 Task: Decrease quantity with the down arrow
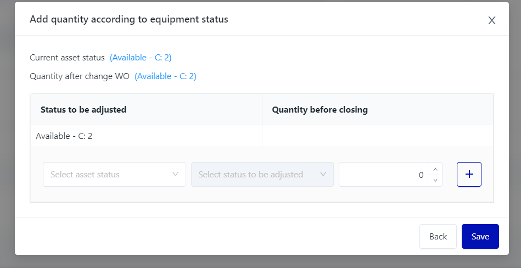tap(435, 180)
